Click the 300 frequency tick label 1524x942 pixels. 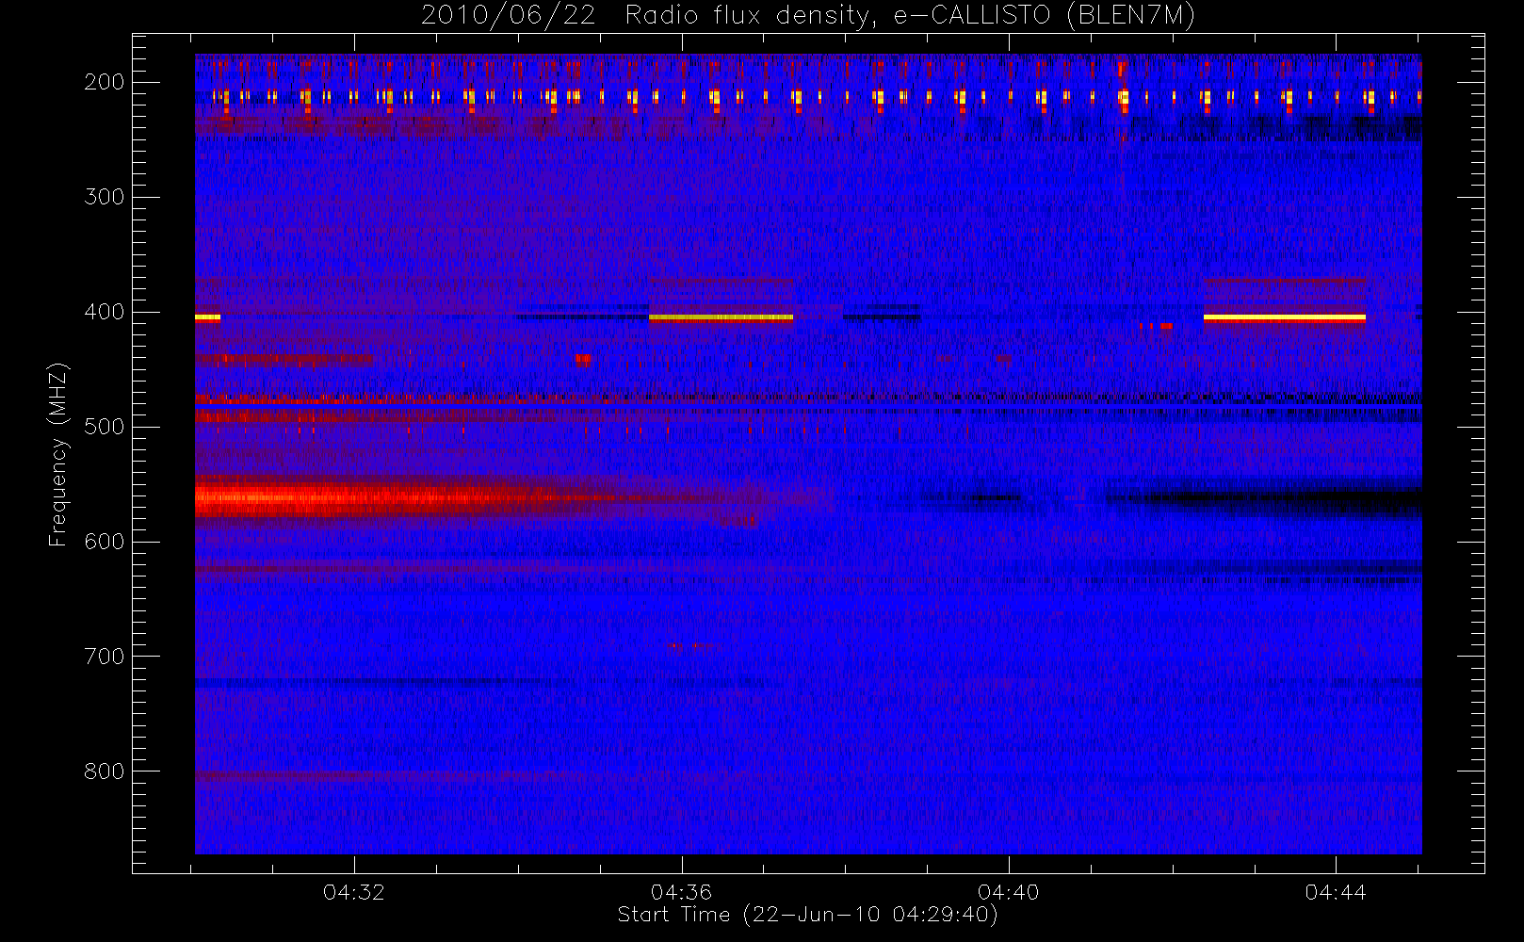tap(105, 197)
